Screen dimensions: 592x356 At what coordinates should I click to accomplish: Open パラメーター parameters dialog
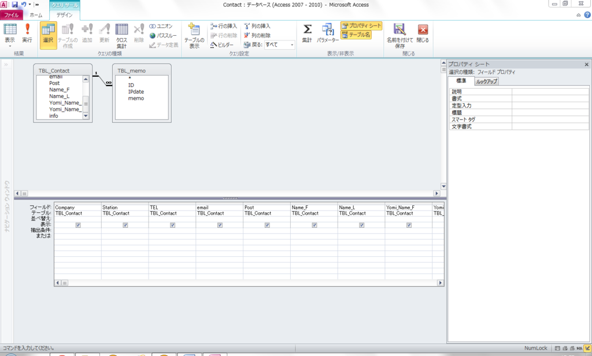328,33
